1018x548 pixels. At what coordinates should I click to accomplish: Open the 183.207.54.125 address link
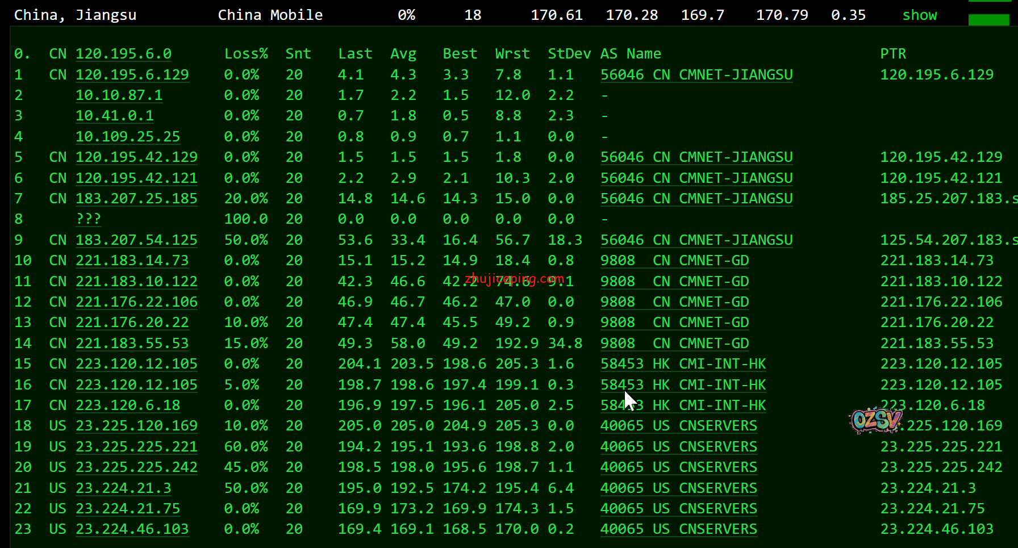coord(136,240)
